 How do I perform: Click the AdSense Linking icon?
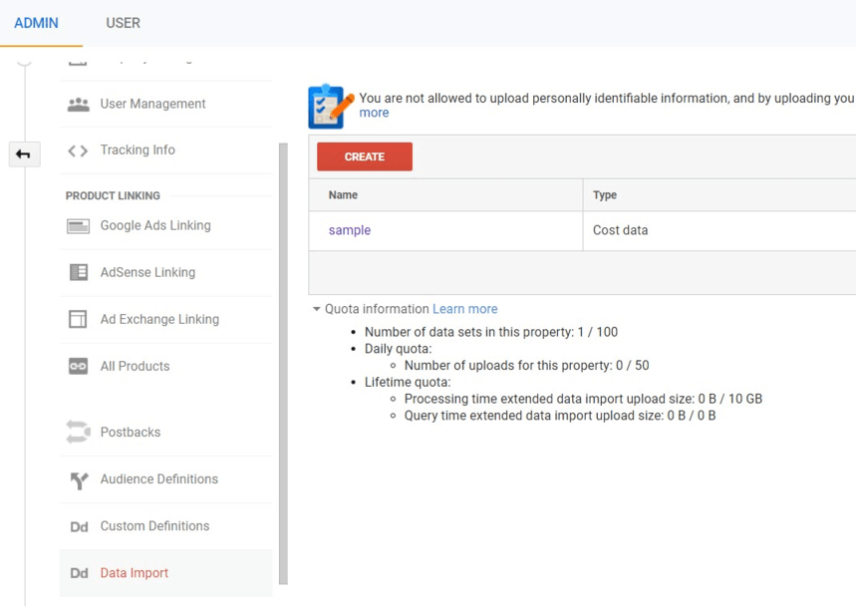78,273
